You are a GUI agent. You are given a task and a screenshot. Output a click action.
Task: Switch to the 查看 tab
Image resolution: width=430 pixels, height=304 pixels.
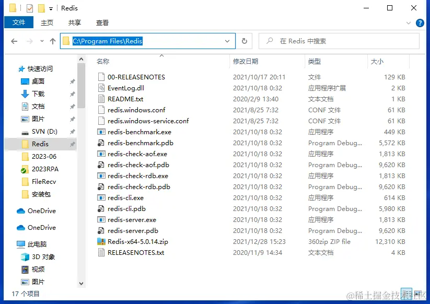(102, 22)
